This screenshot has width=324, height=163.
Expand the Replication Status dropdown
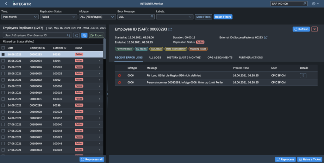click(58, 17)
